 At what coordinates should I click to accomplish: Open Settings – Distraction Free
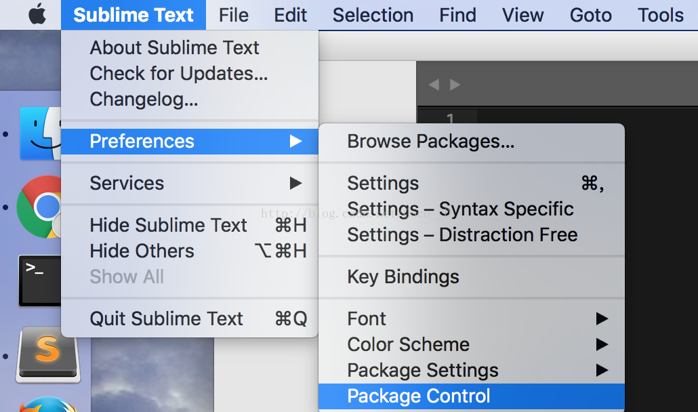click(x=472, y=235)
